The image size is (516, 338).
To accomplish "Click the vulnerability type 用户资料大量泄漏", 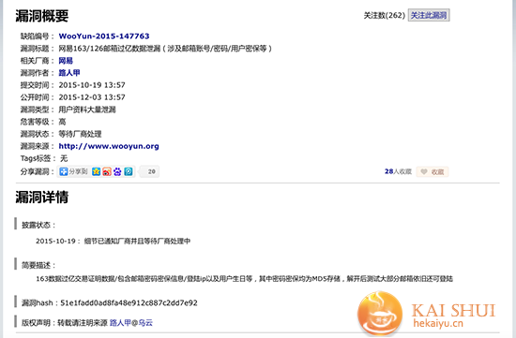I will [87, 110].
